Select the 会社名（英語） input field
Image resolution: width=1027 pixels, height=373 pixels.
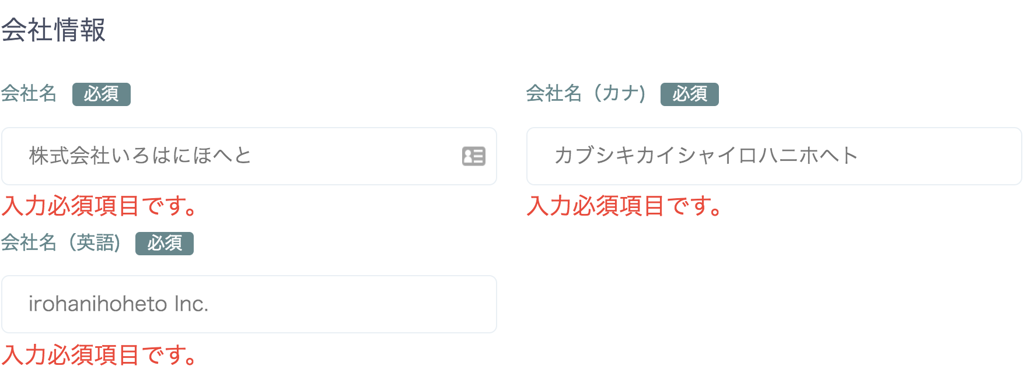tap(249, 304)
